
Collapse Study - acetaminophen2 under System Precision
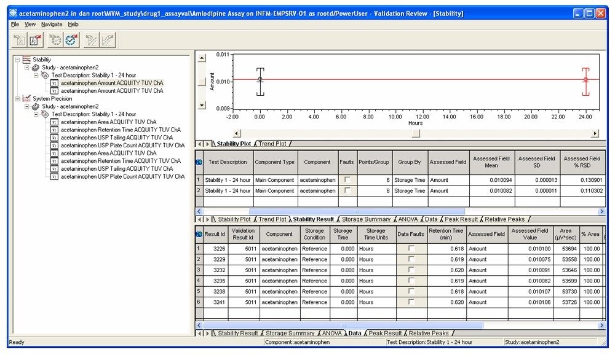click(x=26, y=106)
